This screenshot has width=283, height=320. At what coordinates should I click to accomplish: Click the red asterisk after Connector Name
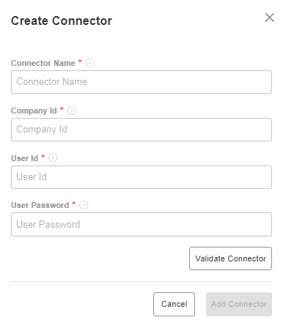pyautogui.click(x=80, y=62)
